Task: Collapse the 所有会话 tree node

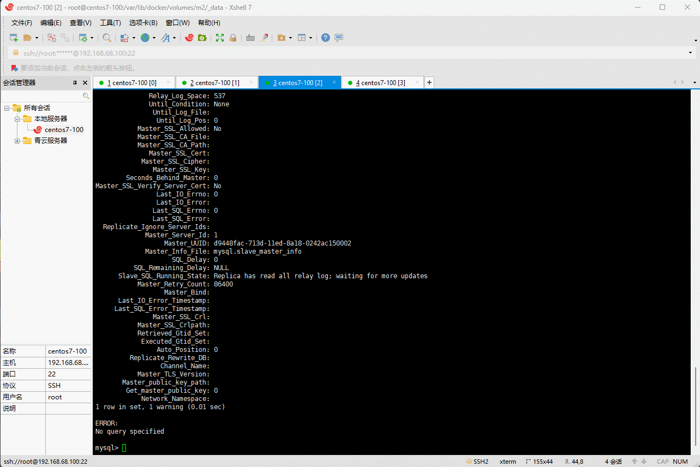Action: 7,108
